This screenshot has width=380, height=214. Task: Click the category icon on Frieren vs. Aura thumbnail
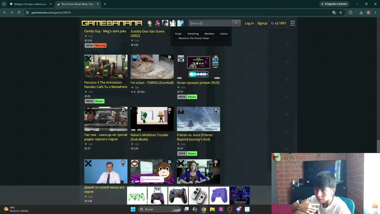pos(216,111)
